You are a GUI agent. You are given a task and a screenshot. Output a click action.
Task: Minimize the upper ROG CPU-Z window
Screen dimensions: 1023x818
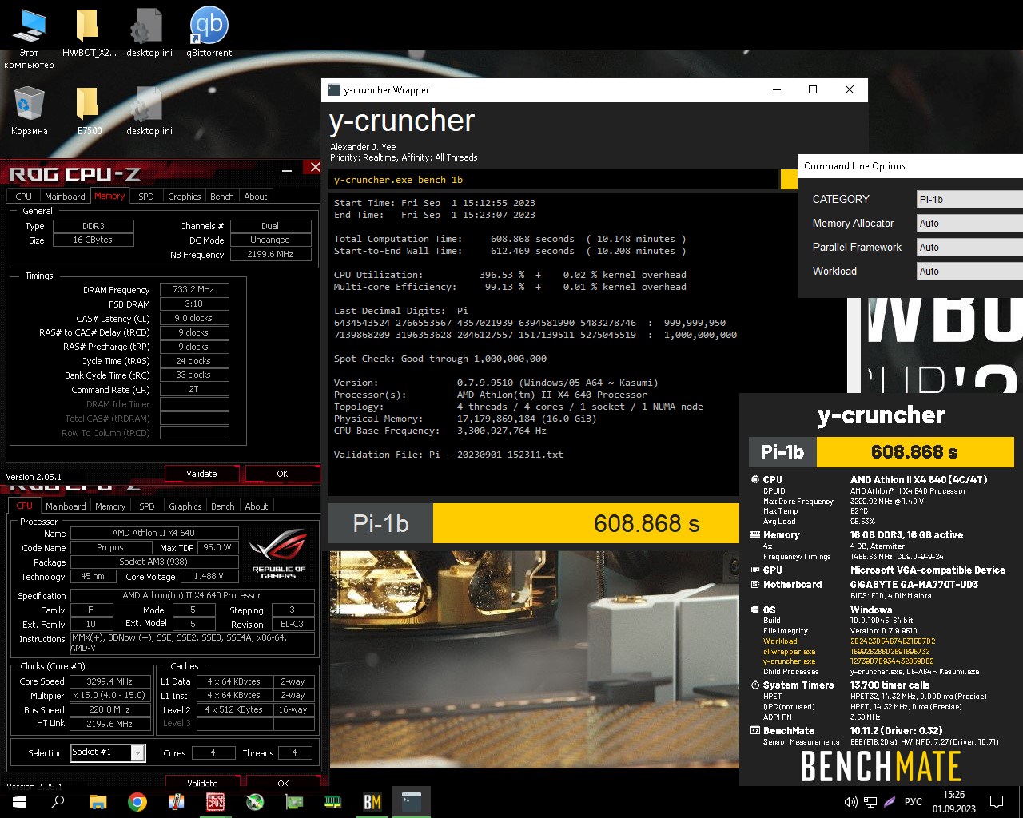click(287, 169)
